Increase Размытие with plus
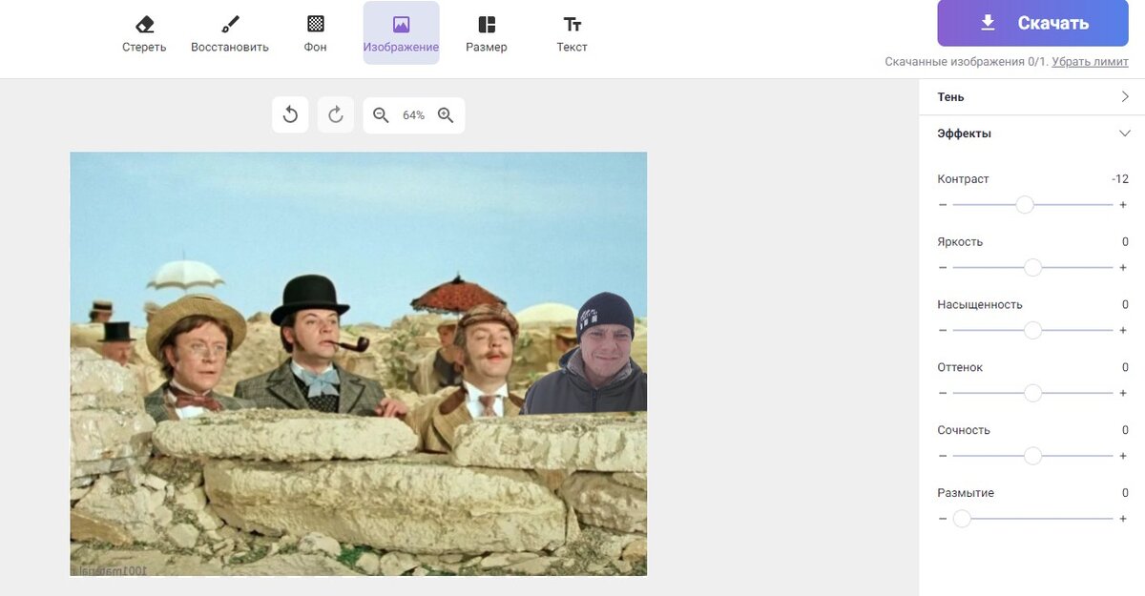The image size is (1145, 596). tap(1123, 519)
